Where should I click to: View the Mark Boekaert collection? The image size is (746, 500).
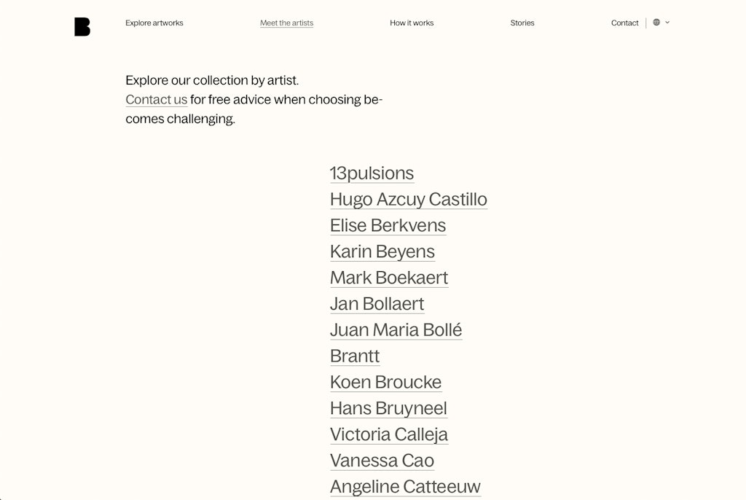(389, 278)
